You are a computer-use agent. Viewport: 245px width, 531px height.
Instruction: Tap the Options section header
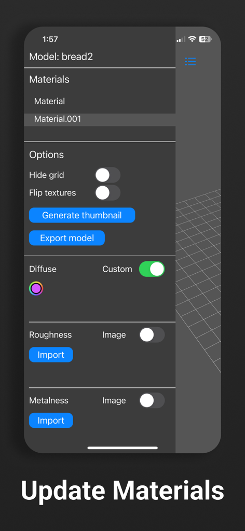coord(46,155)
